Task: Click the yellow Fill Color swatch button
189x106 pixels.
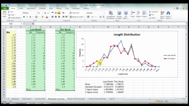Action: pyautogui.click(x=42, y=17)
